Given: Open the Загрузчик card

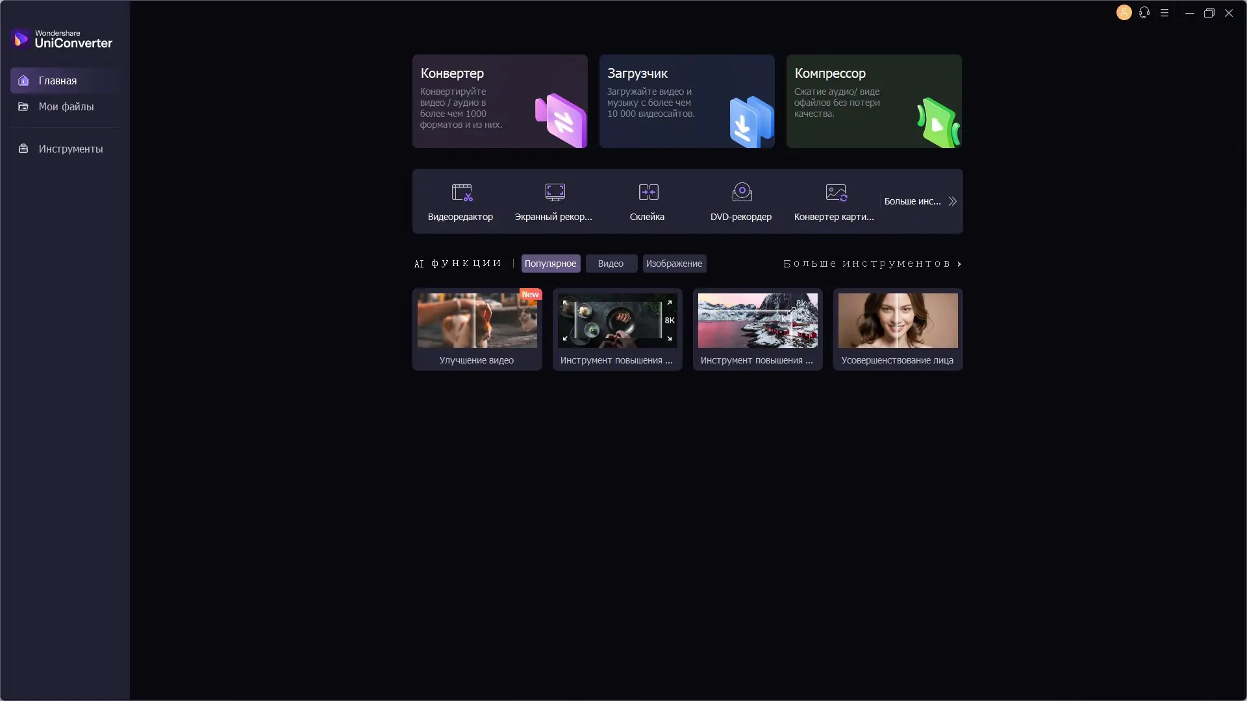Looking at the screenshot, I should click(x=686, y=101).
